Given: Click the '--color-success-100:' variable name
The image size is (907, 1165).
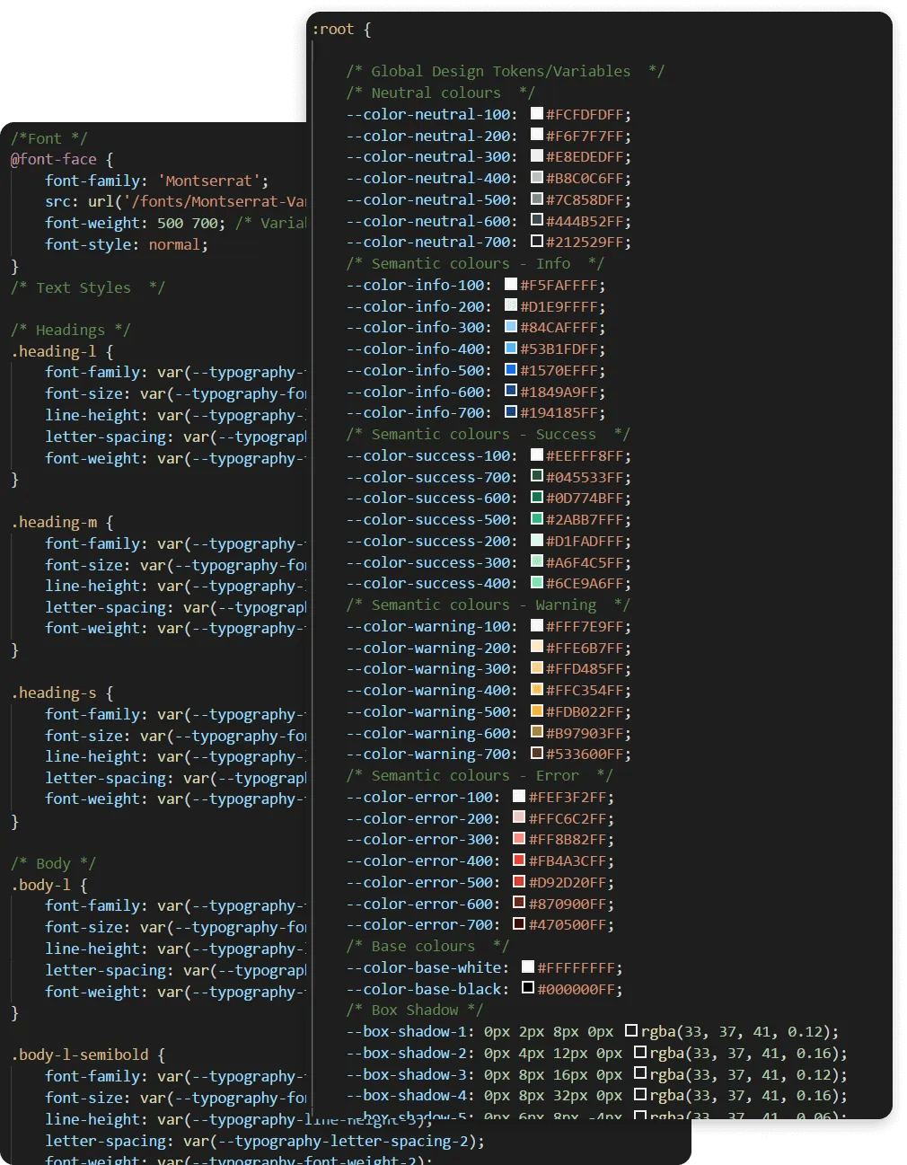Looking at the screenshot, I should (432, 455).
